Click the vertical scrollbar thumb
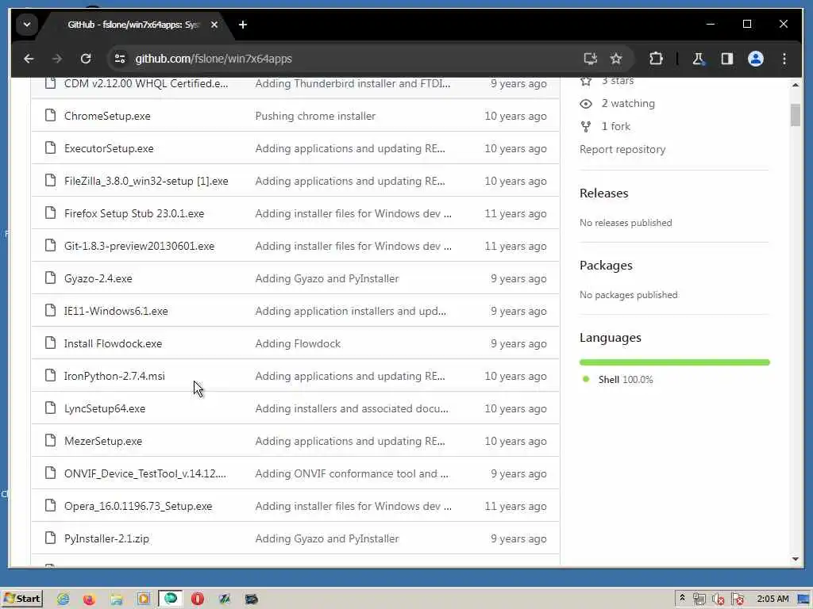This screenshot has height=609, width=813. [x=796, y=114]
